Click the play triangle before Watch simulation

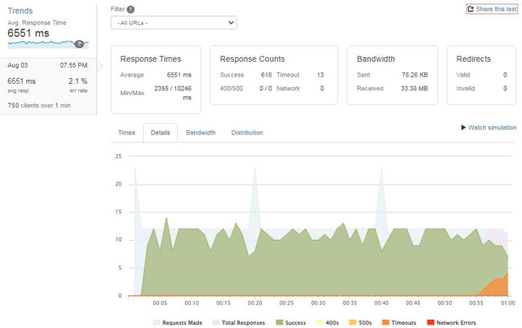463,127
